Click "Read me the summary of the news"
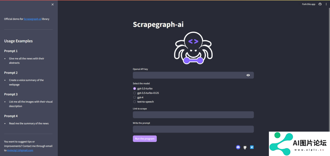 (29, 123)
